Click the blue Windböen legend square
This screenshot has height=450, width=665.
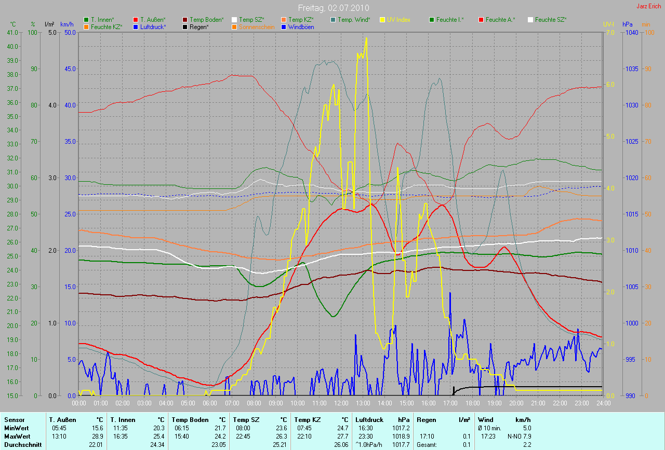click(283, 26)
